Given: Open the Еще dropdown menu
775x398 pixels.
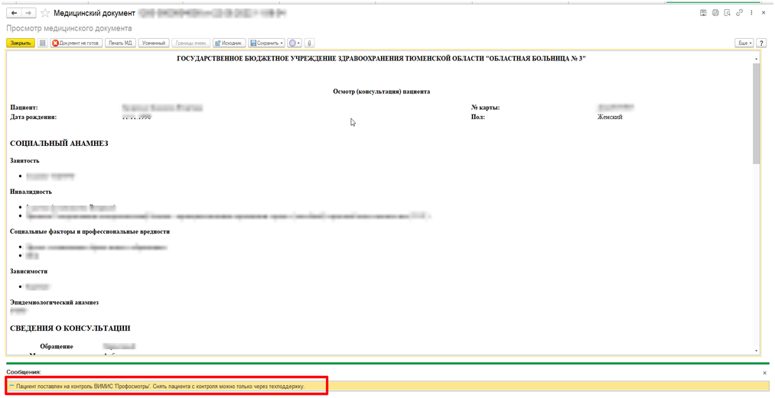Looking at the screenshot, I should 744,43.
